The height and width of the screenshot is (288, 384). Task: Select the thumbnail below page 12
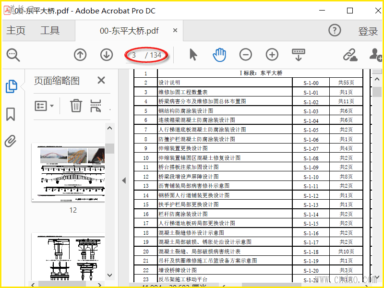coord(68,256)
